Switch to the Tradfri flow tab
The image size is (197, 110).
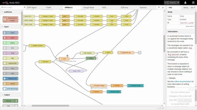53,8
